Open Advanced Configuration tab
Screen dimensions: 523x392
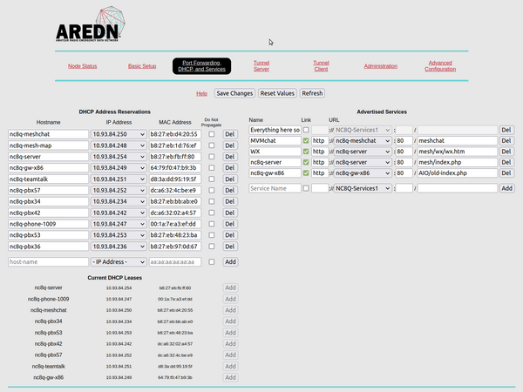440,66
